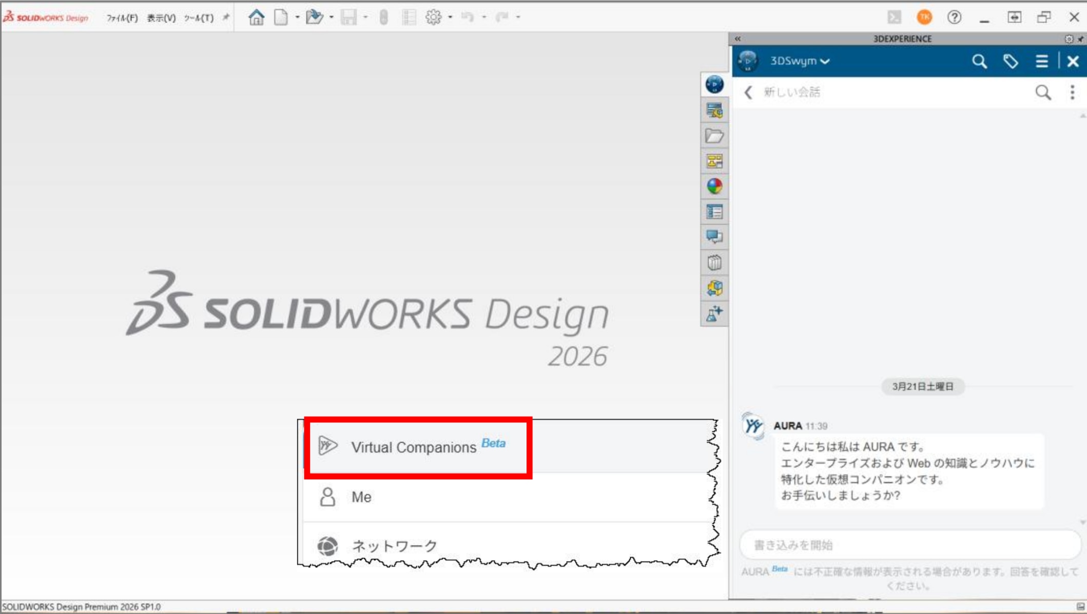The width and height of the screenshot is (1087, 614).
Task: Expand the Redo history dropdown arrow
Action: click(518, 17)
